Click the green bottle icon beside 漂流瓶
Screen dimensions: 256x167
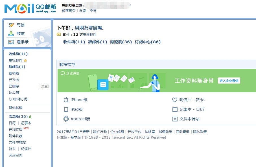pyautogui.click(x=30, y=117)
